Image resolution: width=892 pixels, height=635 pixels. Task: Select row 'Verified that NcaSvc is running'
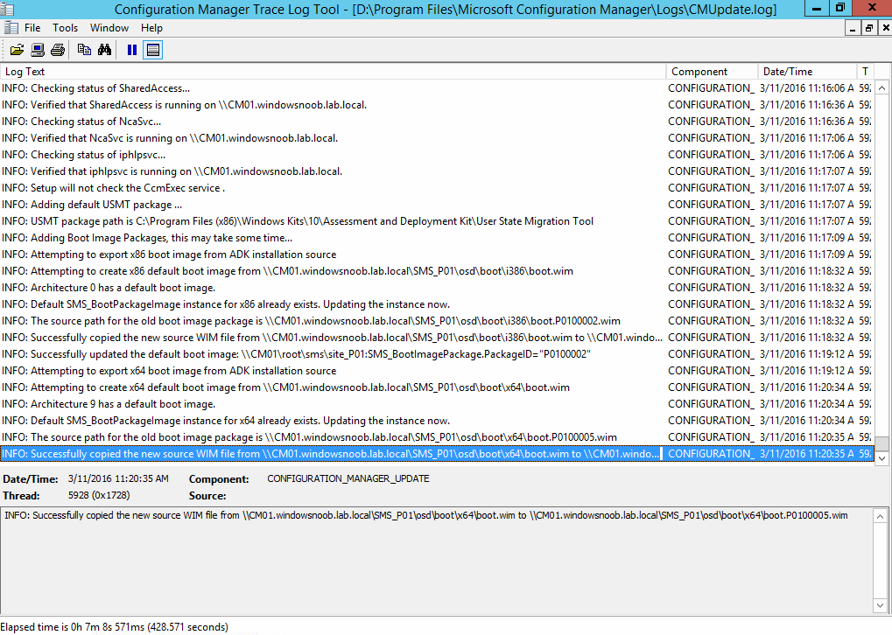tap(437, 138)
